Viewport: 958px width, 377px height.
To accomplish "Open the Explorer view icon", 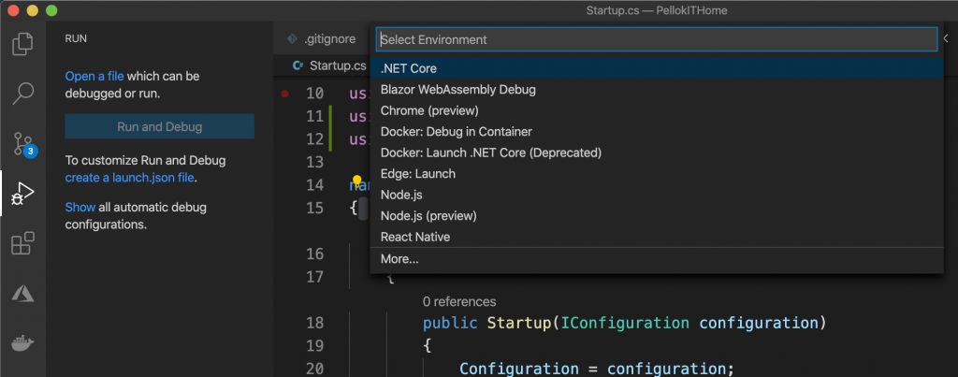I will tap(24, 44).
